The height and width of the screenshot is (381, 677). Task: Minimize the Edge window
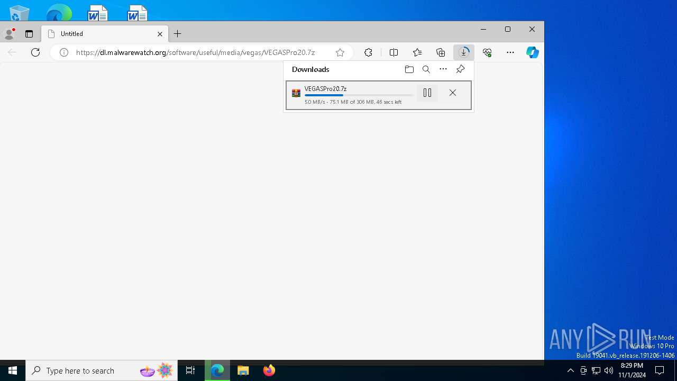pyautogui.click(x=483, y=29)
